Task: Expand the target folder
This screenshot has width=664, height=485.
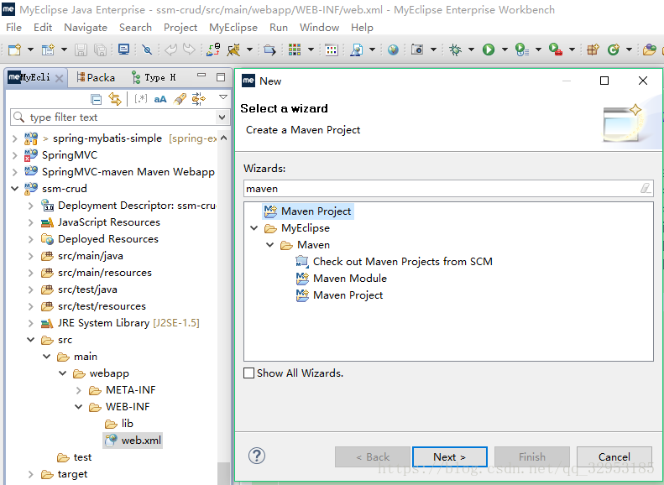Action: click(30, 474)
